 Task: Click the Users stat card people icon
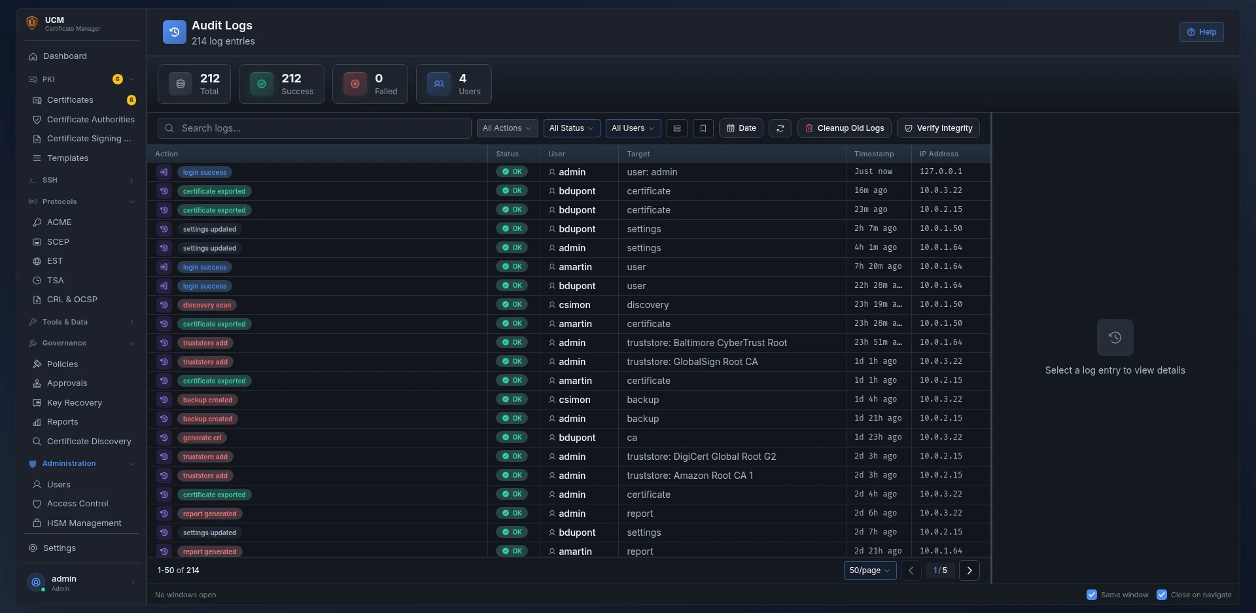(439, 84)
